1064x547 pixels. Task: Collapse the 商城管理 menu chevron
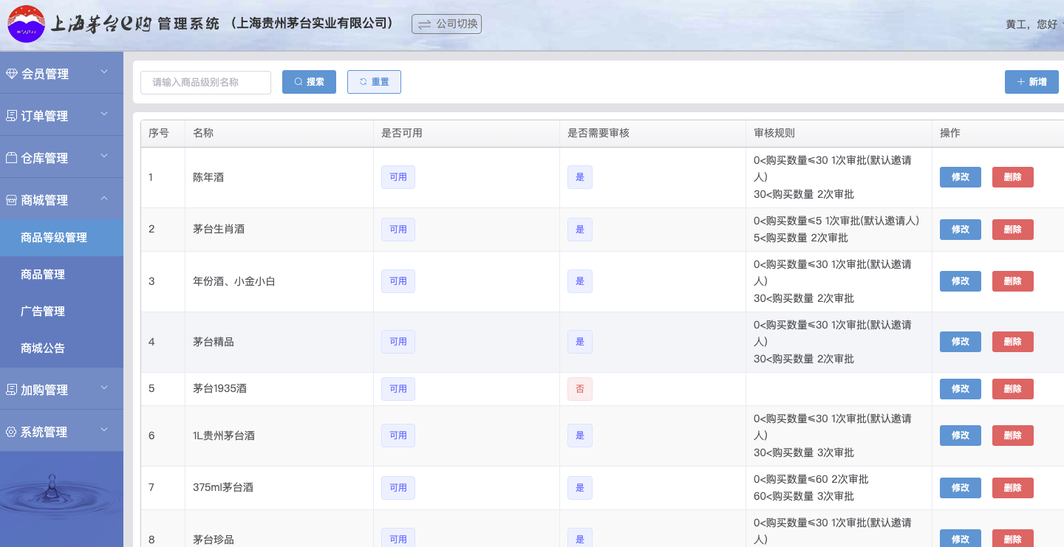click(104, 198)
